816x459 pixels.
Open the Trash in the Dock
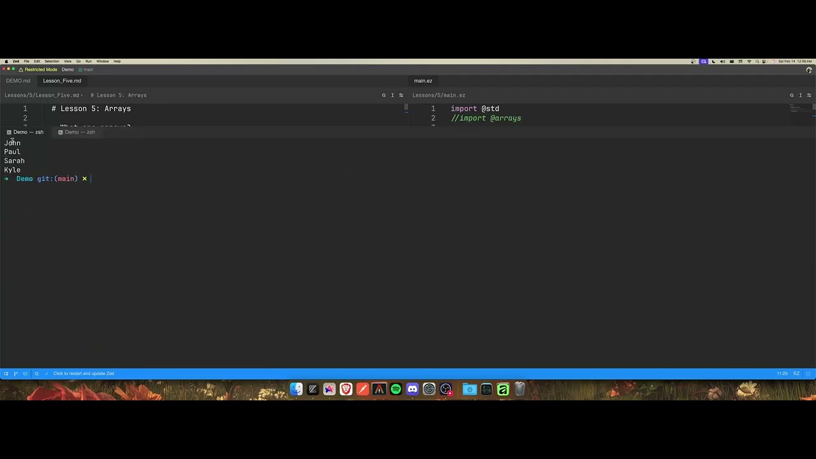coord(520,388)
